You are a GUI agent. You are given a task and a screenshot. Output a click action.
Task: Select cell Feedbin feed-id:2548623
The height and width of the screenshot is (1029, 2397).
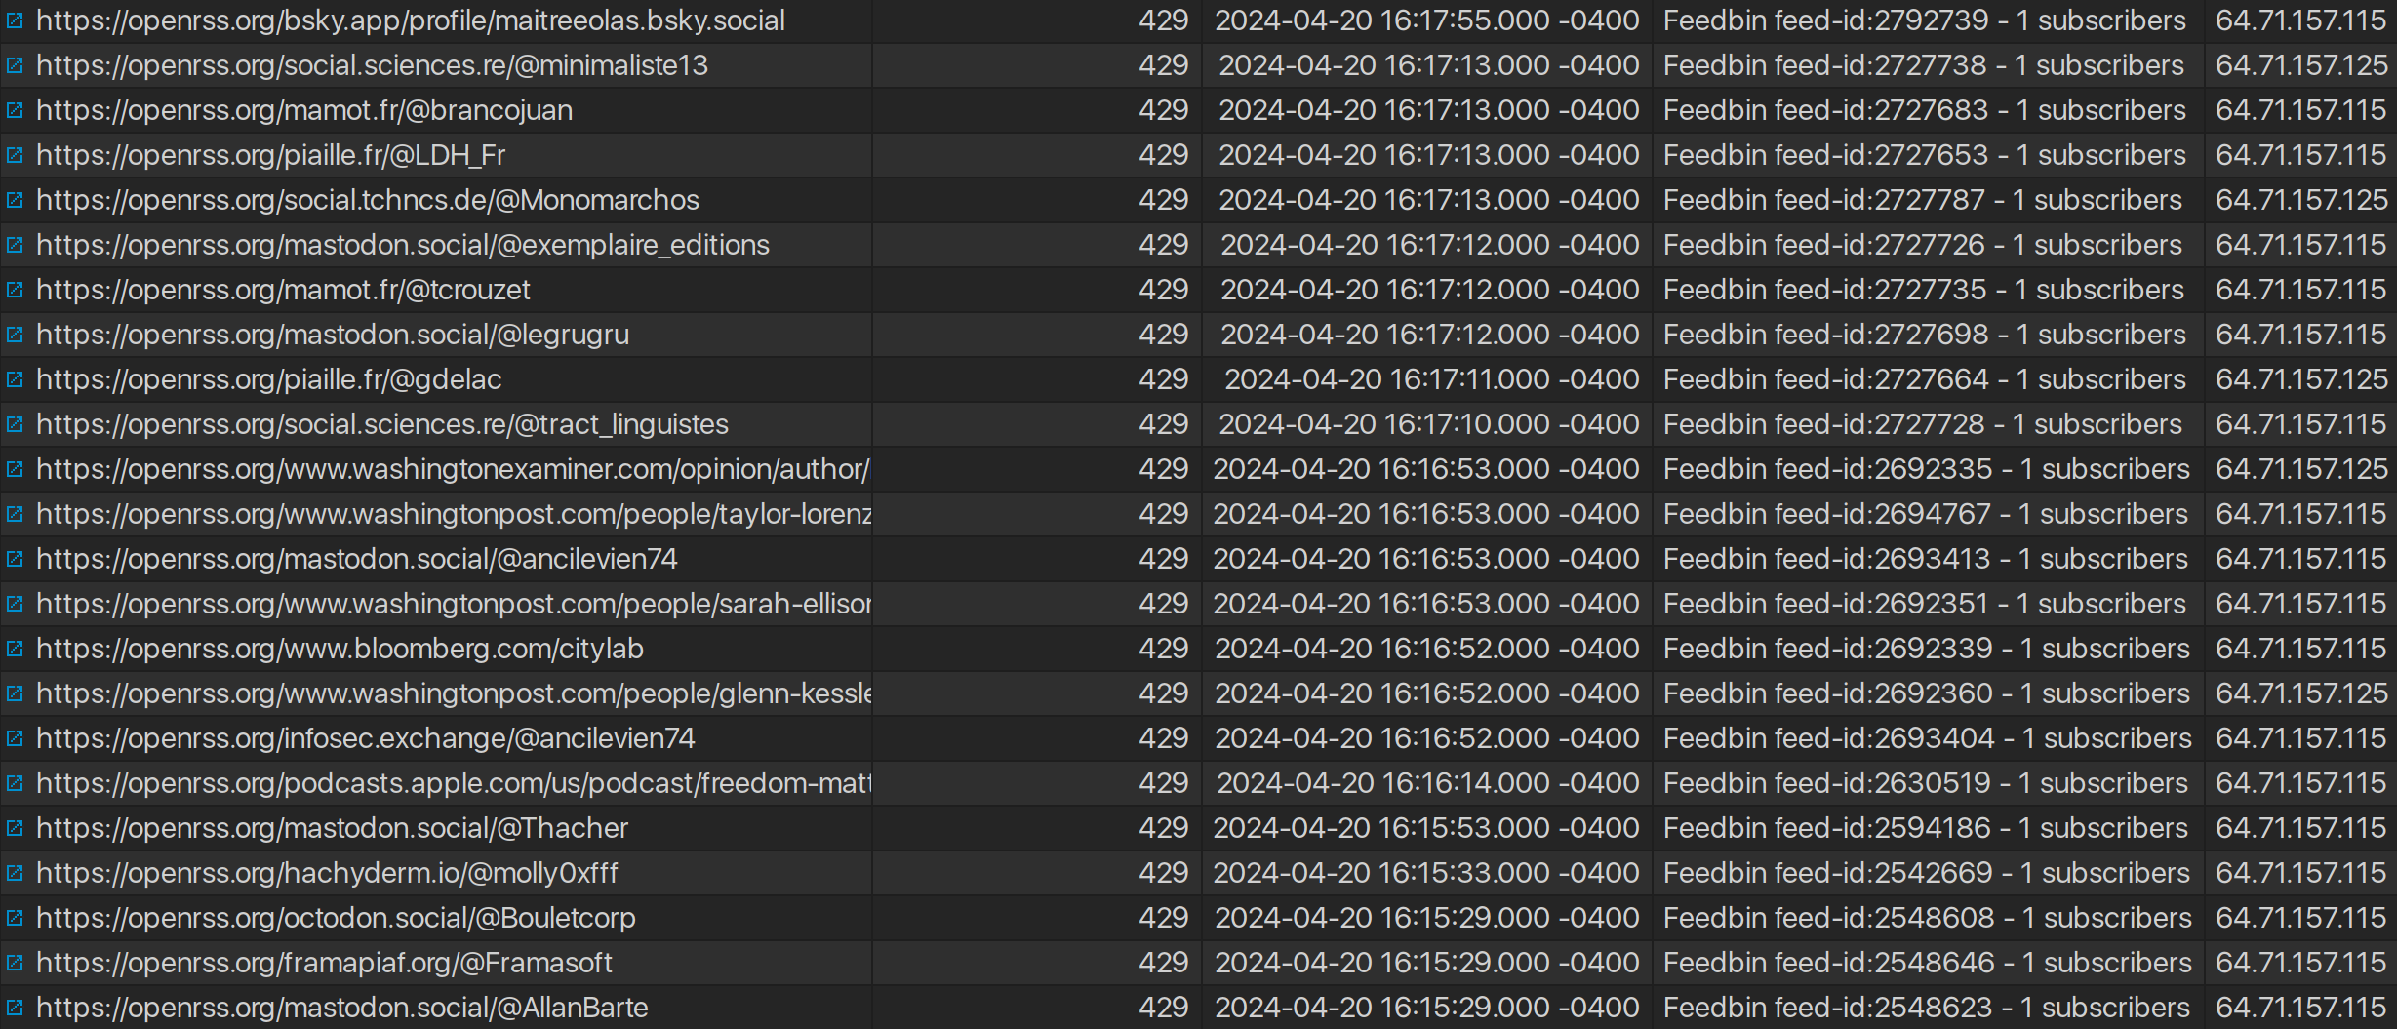1927,1008
